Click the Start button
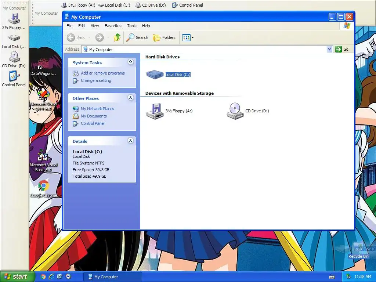The image size is (376, 282). point(17,276)
